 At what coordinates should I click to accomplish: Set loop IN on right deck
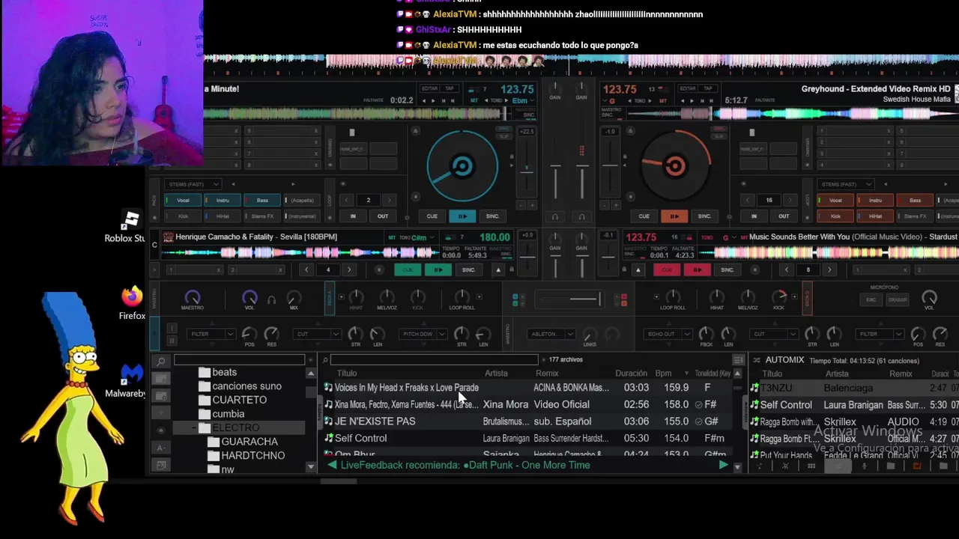754,216
